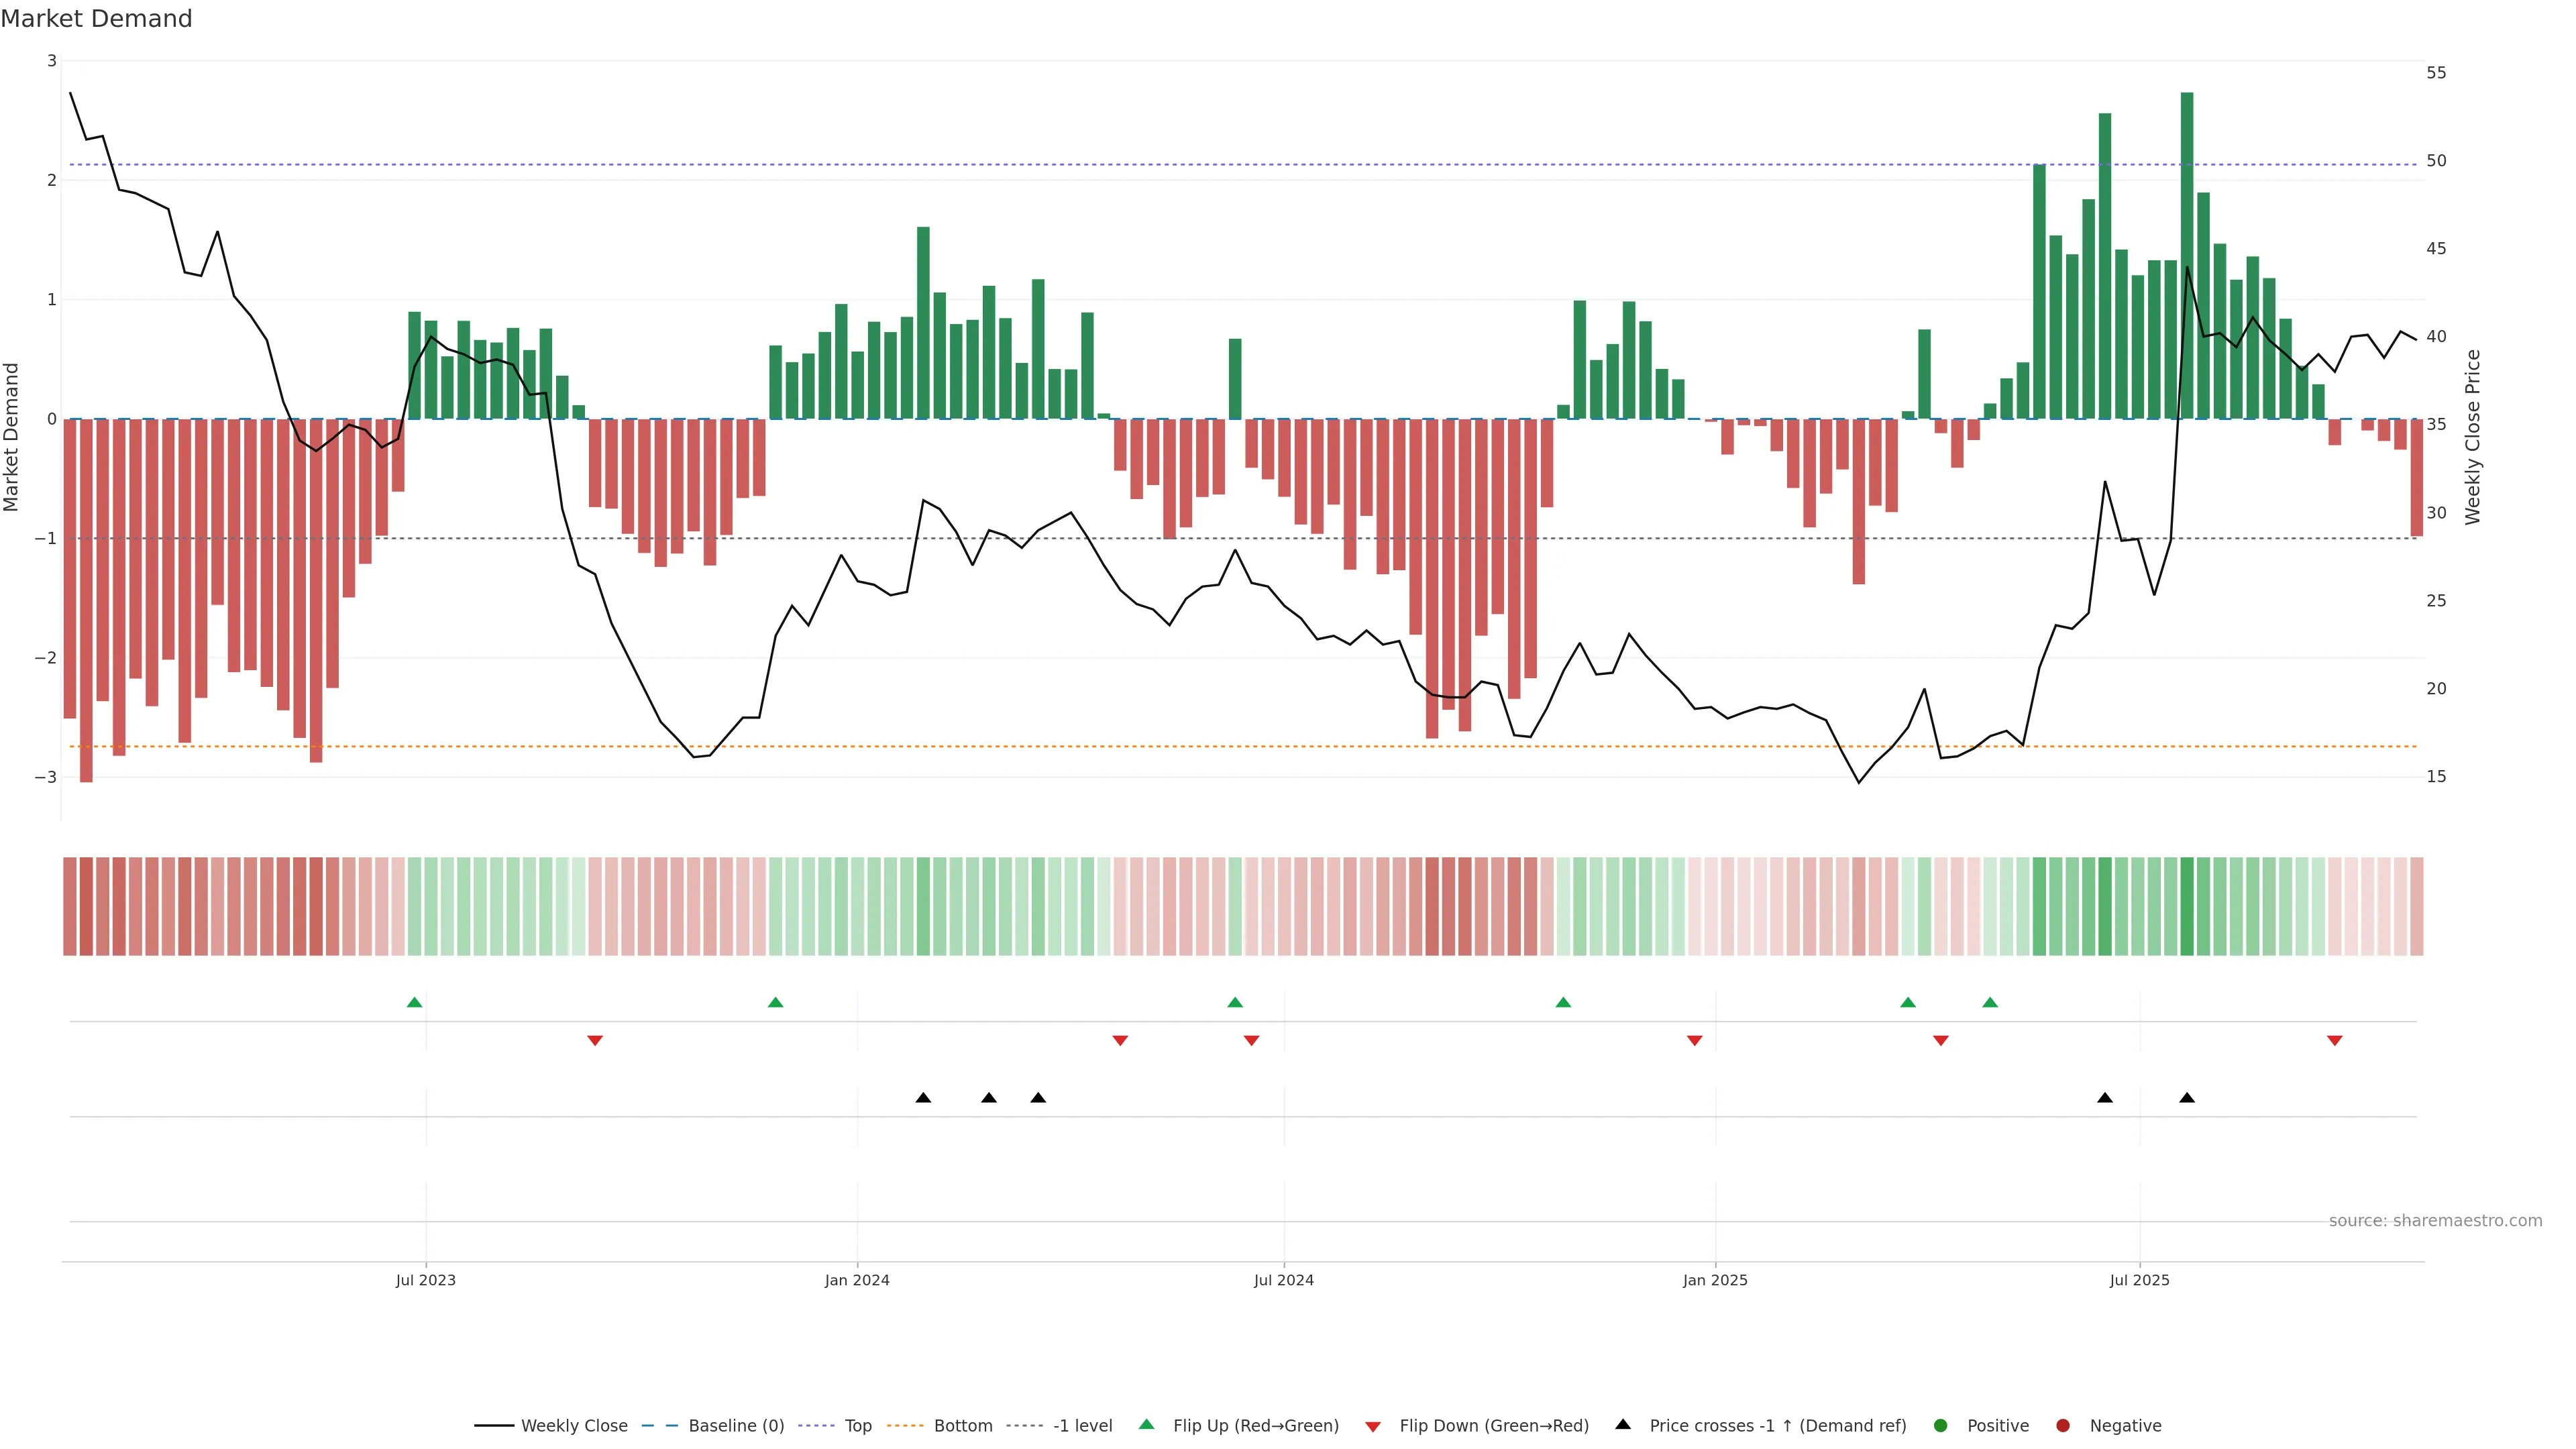Click the black marker just before Jul 2025
This screenshot has height=1449, width=2576.
tap(2105, 1098)
